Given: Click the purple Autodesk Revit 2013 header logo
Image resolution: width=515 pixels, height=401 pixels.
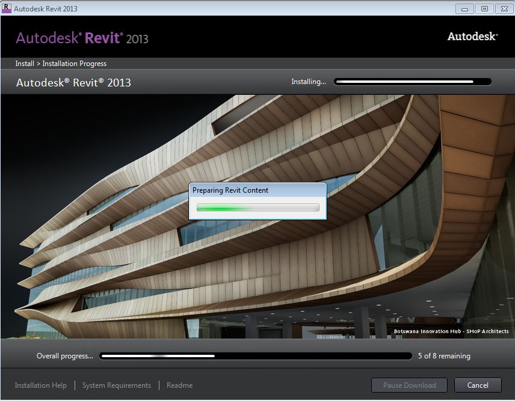Looking at the screenshot, I should tap(82, 38).
